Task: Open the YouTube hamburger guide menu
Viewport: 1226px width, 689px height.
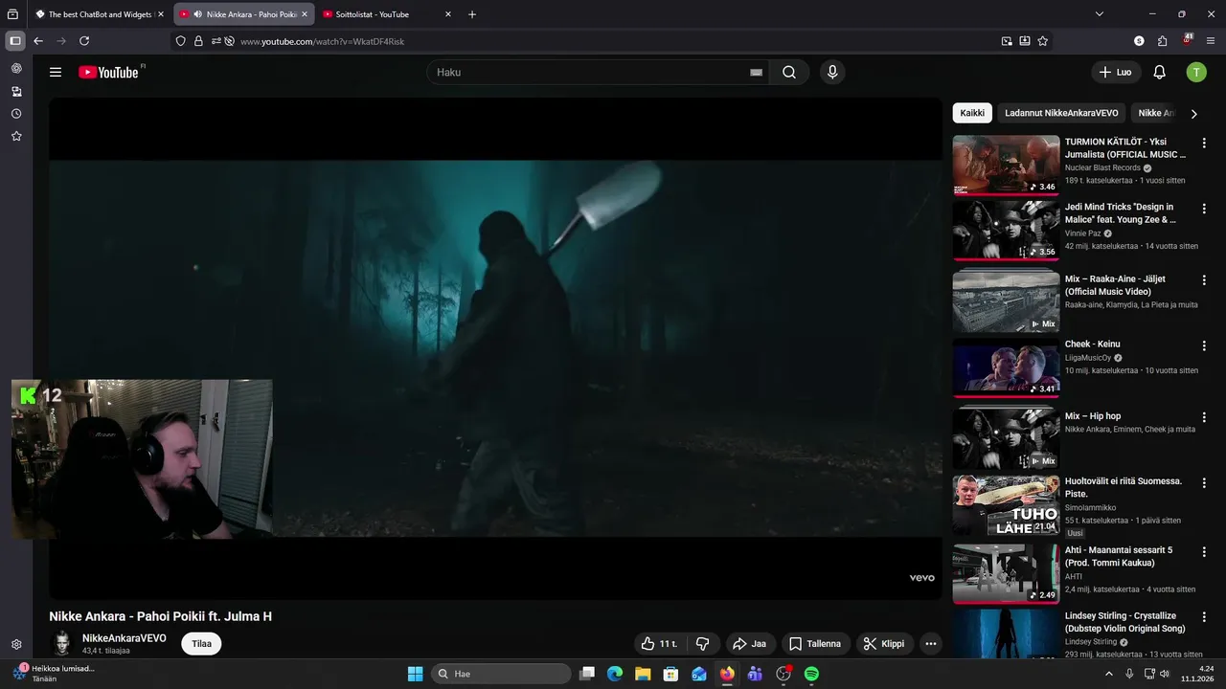Action: point(56,72)
